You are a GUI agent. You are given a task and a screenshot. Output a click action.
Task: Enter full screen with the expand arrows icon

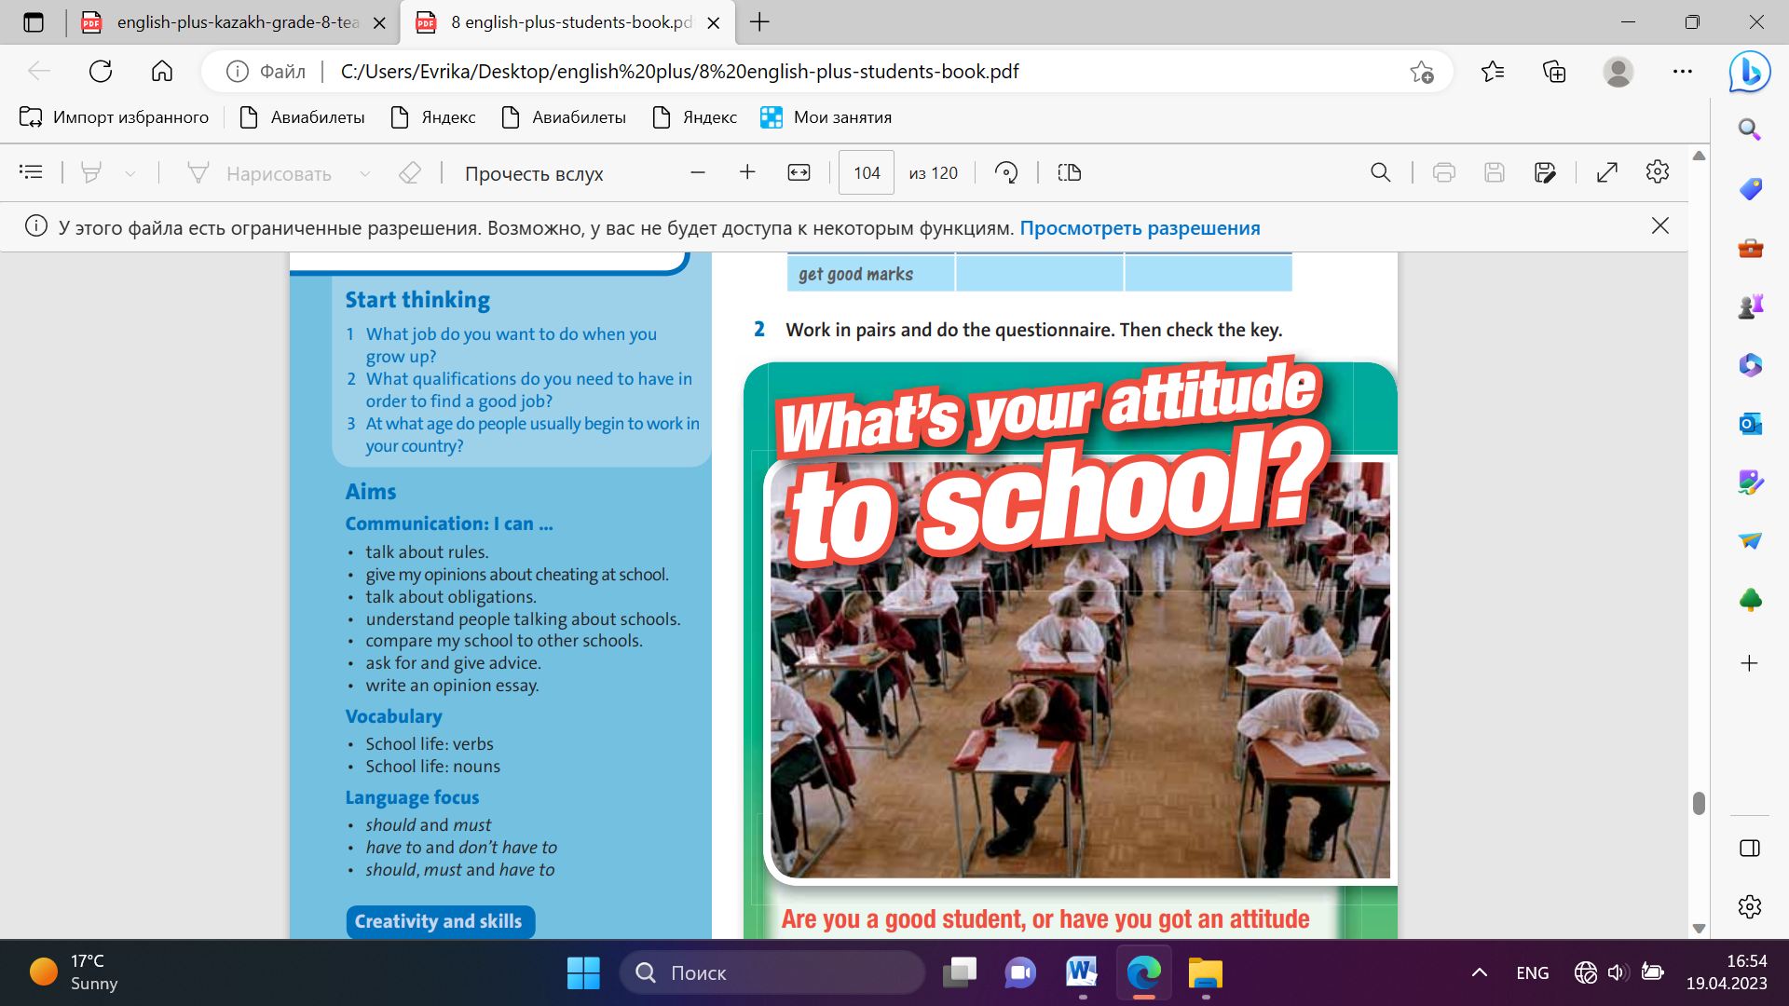click(x=1606, y=172)
